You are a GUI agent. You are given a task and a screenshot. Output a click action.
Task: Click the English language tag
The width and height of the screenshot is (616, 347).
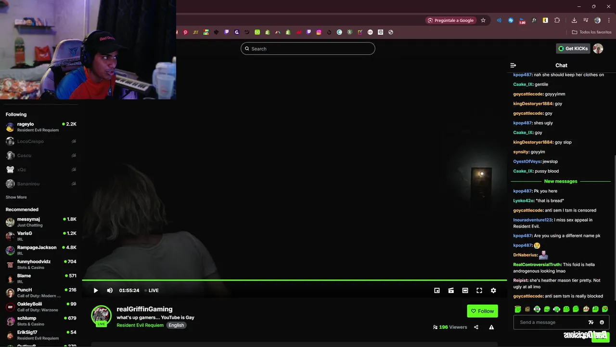176,325
